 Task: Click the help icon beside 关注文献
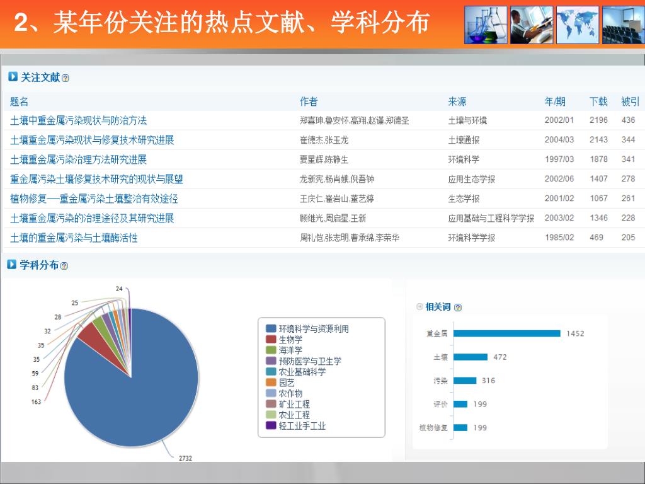(66, 78)
